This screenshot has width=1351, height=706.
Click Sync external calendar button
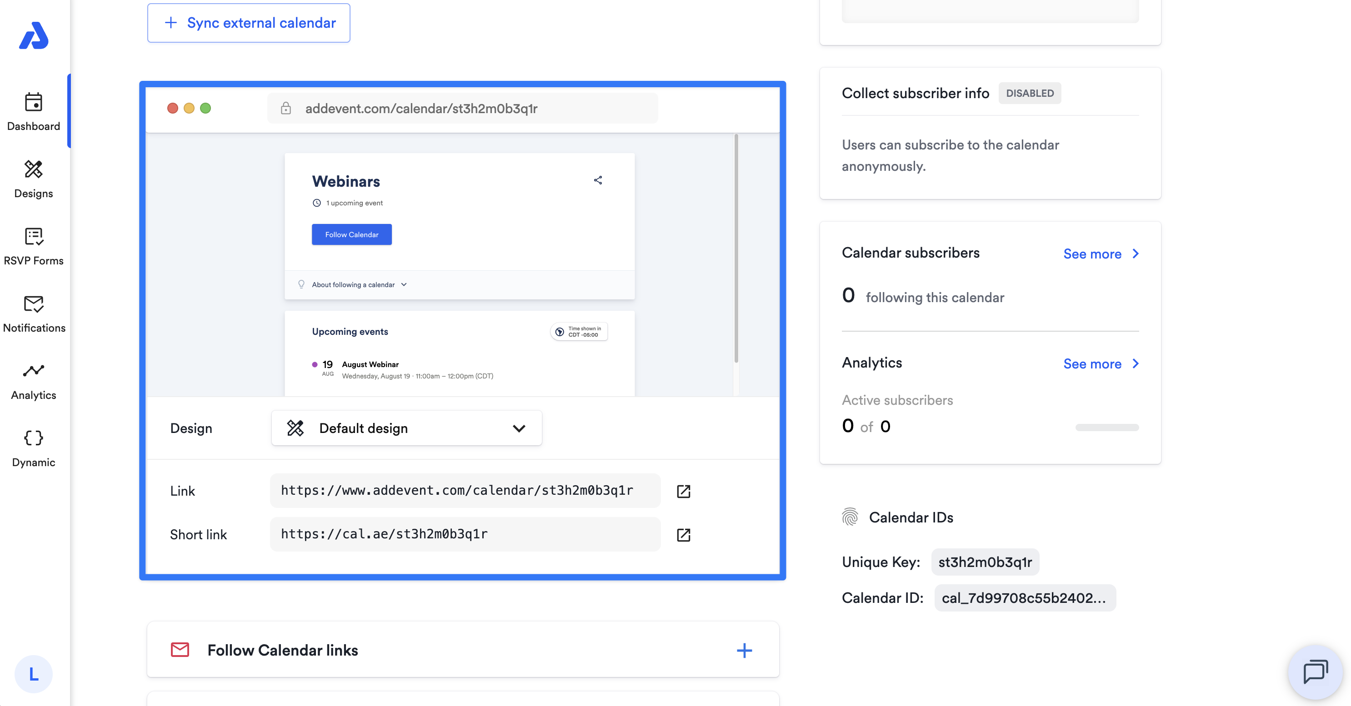coord(249,23)
